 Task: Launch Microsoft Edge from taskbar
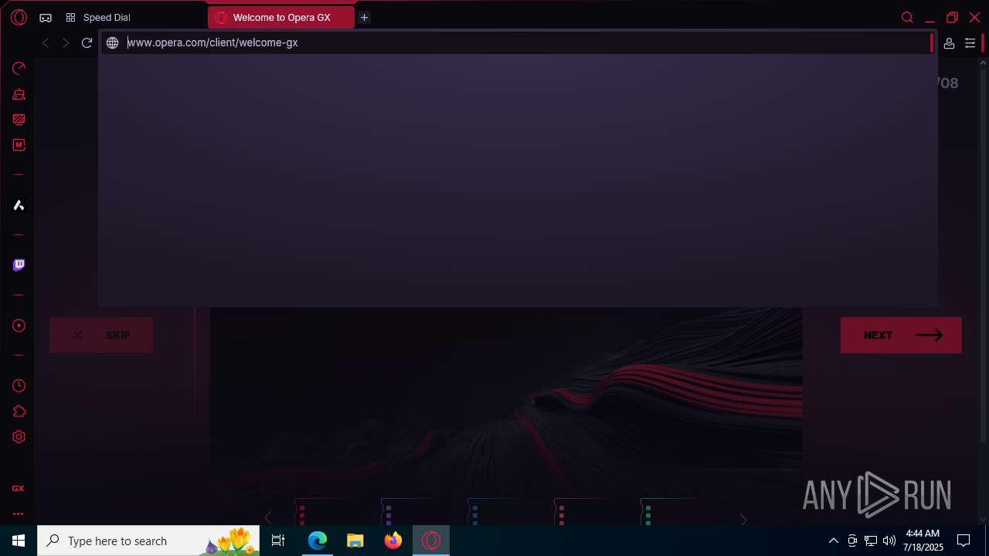318,541
